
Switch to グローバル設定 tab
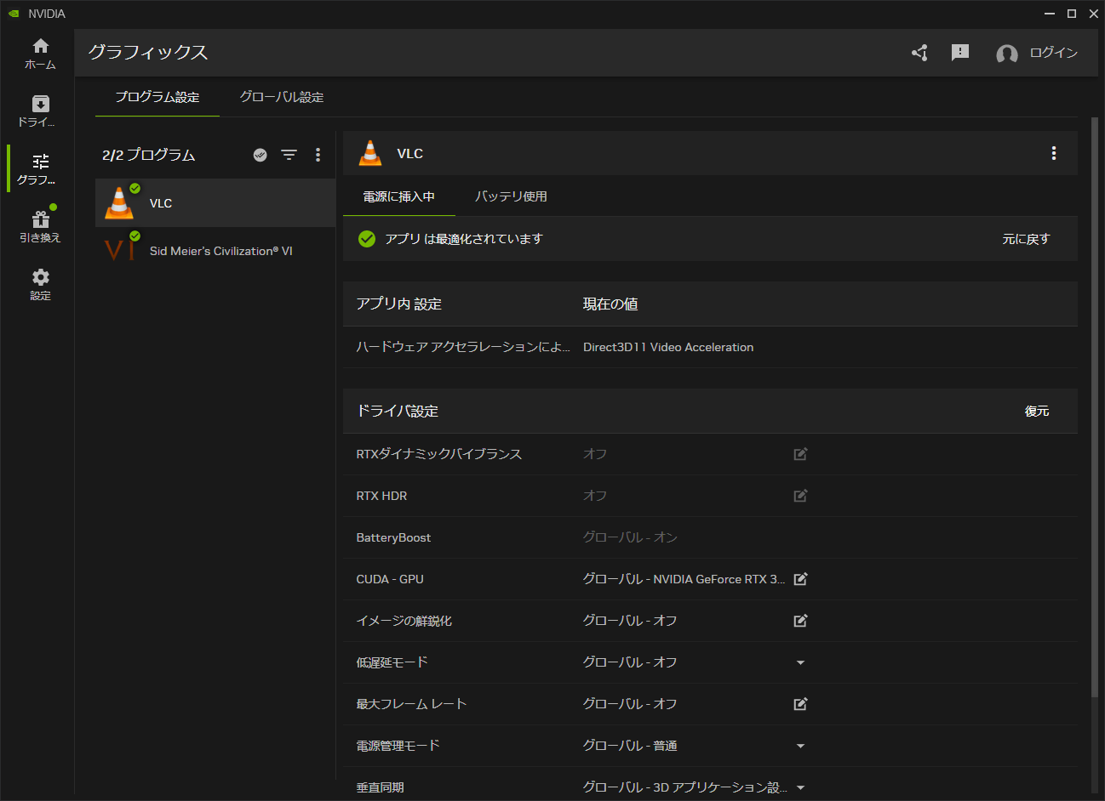282,97
